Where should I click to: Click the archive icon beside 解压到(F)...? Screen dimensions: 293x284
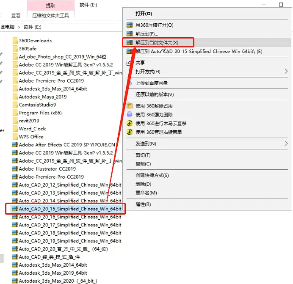(x=130, y=33)
